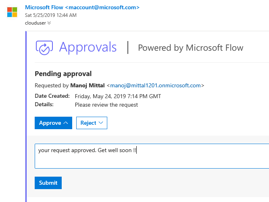The image size is (269, 202).
Task: Click the Please review the request details
Action: (x=106, y=105)
